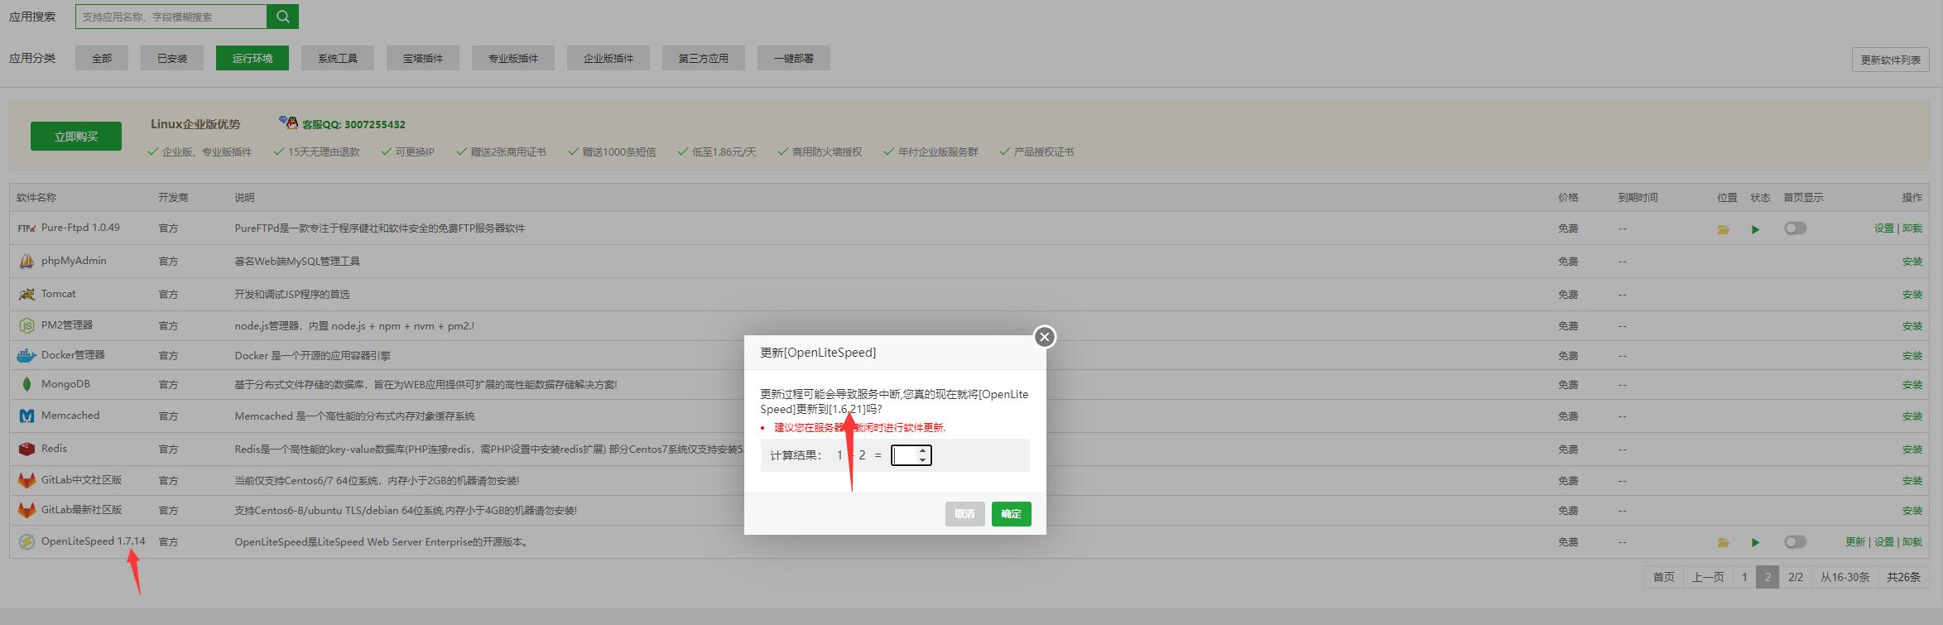Open OpenLiteSpeed 设置 link
This screenshot has height=625, width=1943.
pos(1884,541)
